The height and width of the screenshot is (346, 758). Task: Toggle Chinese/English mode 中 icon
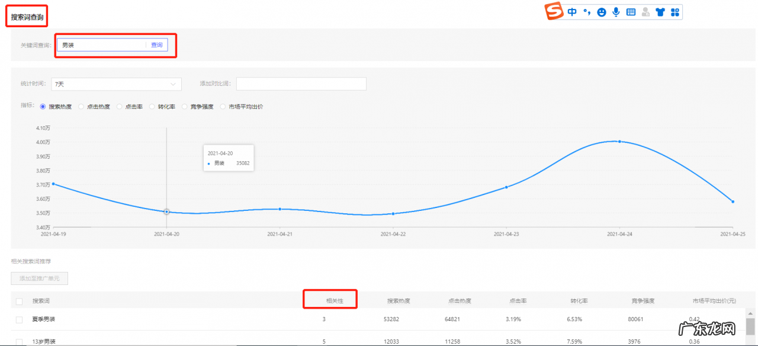(572, 12)
